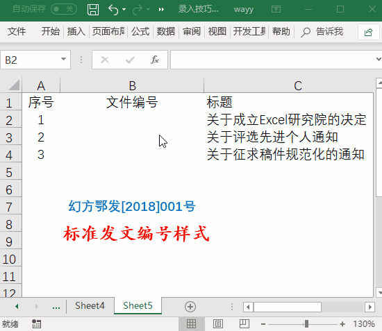Click cell 关于评选先进个人通知
Image resolution: width=382 pixels, height=331 pixels.
pyautogui.click(x=289, y=137)
